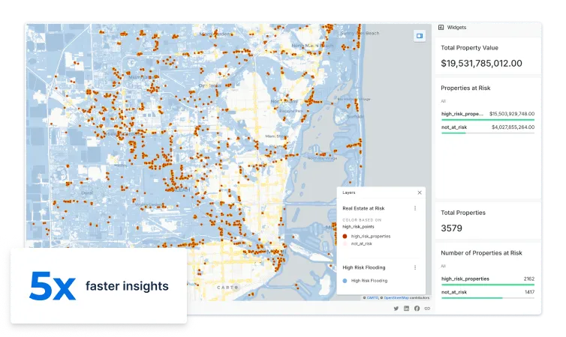Select not_at_risk row in Properties at Risk
Image resolution: width=566 pixels, height=337 pixels.
[x=487, y=127]
